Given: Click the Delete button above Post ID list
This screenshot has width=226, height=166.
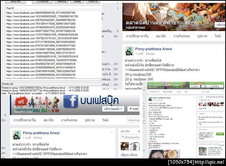Looking at the screenshot, I should [x=77, y=2].
